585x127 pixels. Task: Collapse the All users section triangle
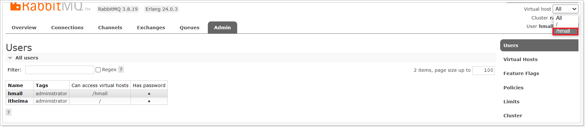click(10, 58)
